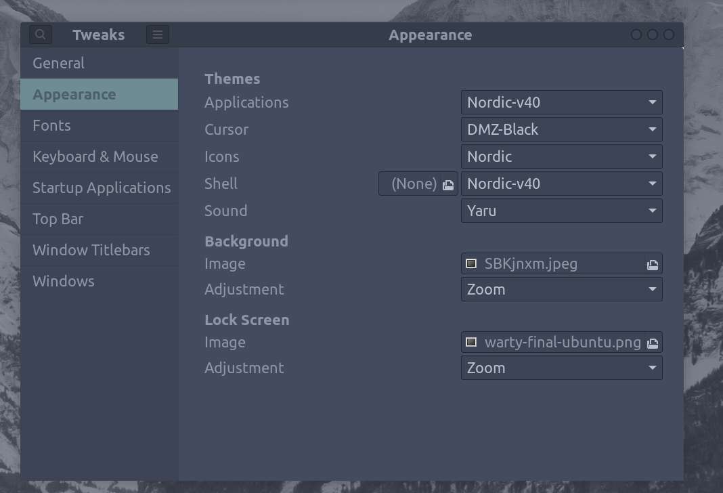Open the Lock Screen Adjustment dropdown
Image resolution: width=723 pixels, height=493 pixels.
point(561,368)
